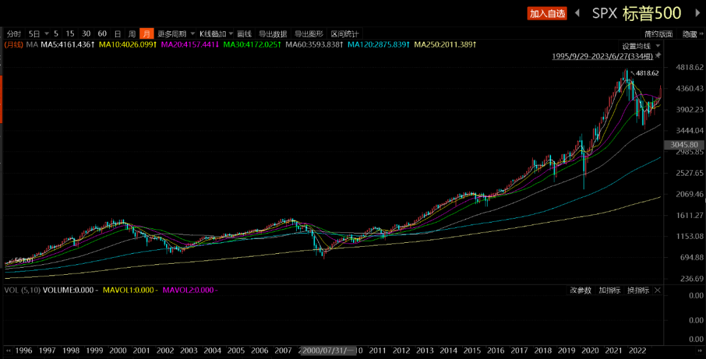
Task: Switch to 分时 intraday view
Action: [14, 34]
